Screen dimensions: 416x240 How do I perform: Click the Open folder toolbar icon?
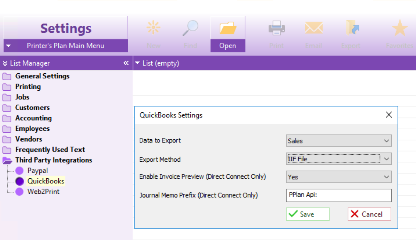point(228,28)
